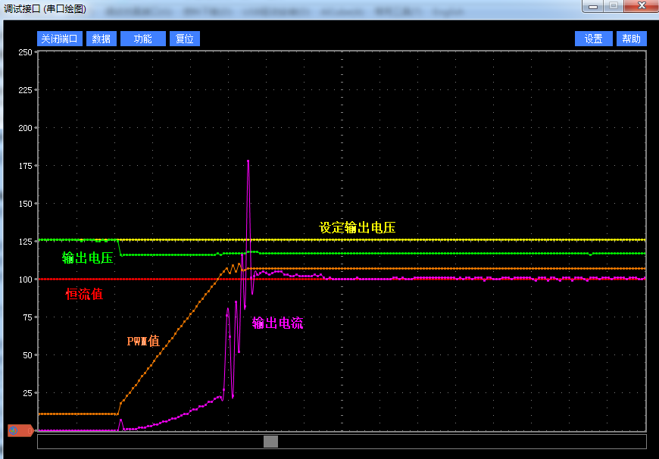Click the 恒流值 red label
This screenshot has width=659, height=459.
(85, 294)
